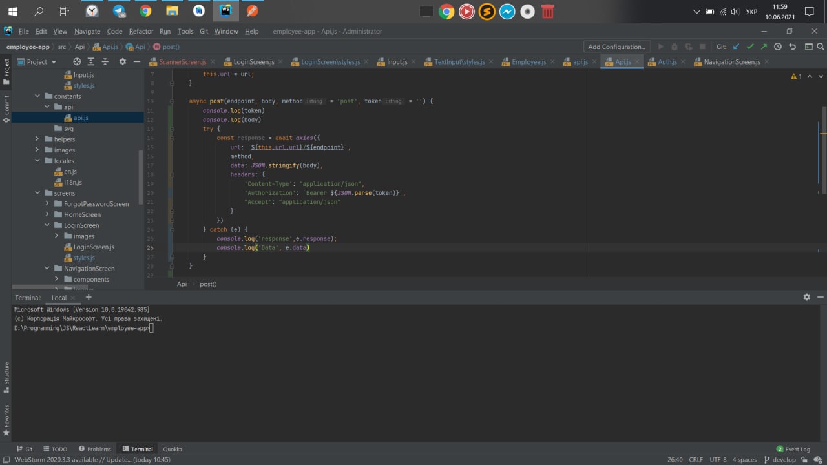
Task: Click the Git push arrow icon
Action: (764, 46)
